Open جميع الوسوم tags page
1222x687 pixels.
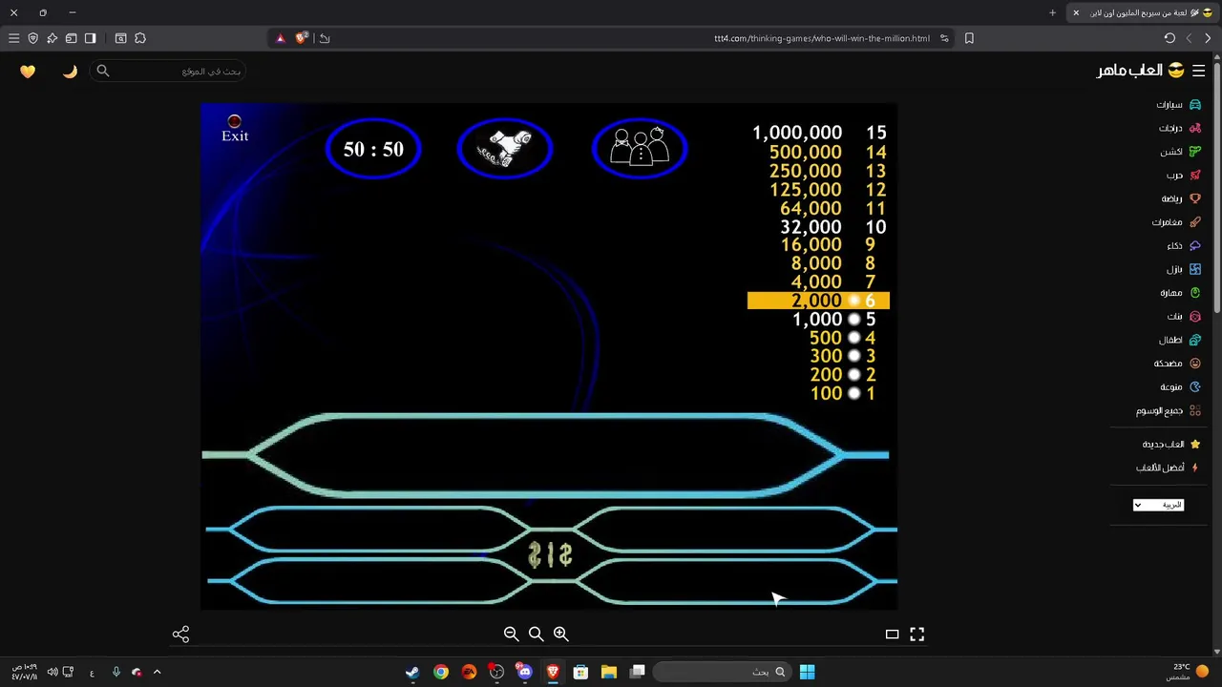(x=1168, y=410)
